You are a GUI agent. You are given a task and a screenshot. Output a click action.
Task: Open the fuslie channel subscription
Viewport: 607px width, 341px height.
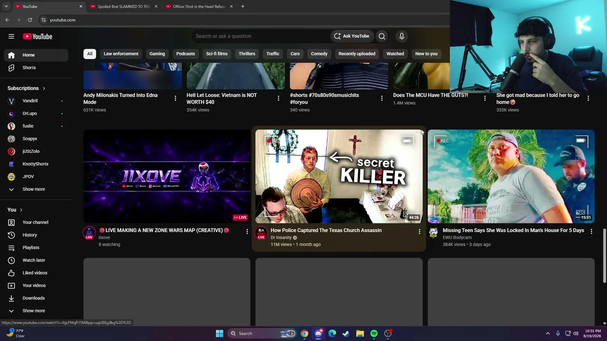(x=36, y=126)
